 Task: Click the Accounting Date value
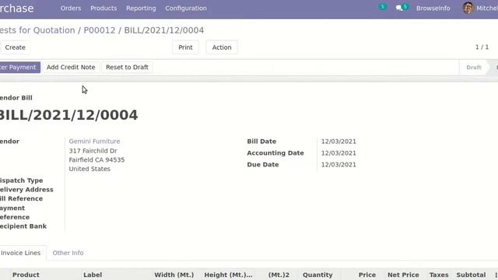(x=338, y=153)
